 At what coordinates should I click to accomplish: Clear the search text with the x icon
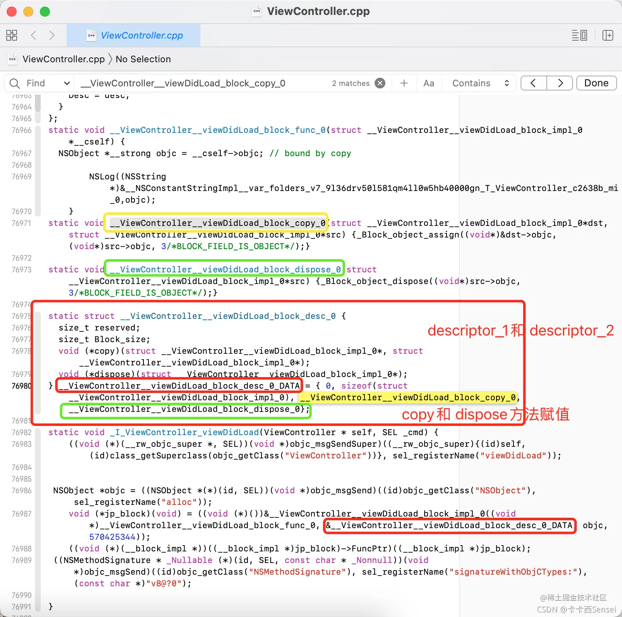coord(380,83)
